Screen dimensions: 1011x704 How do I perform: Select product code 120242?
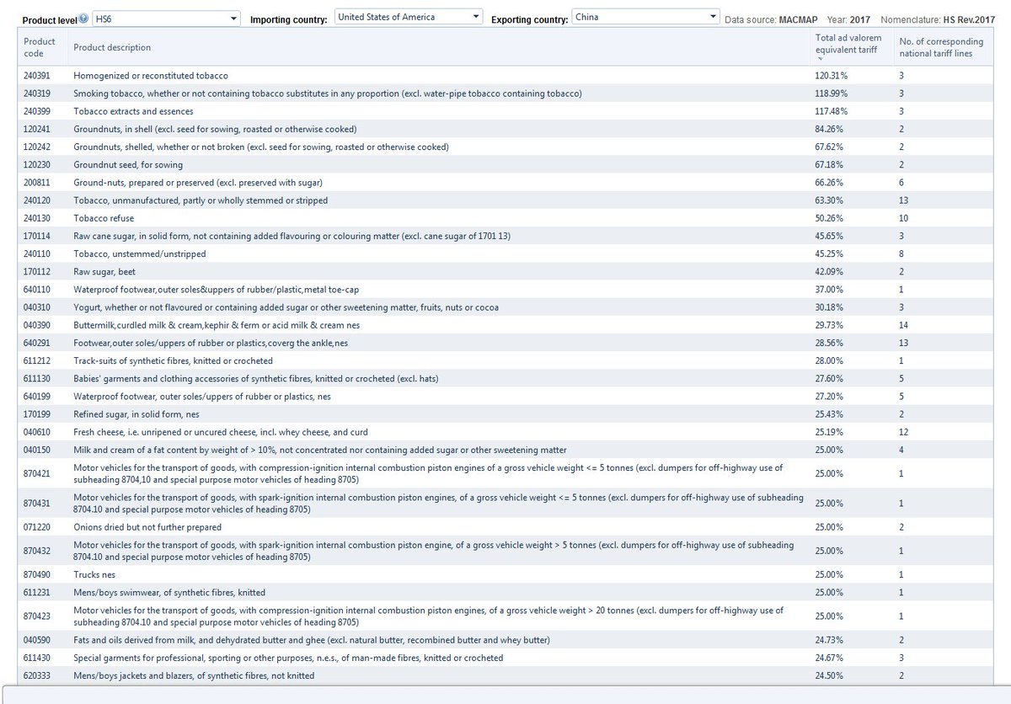pos(37,147)
